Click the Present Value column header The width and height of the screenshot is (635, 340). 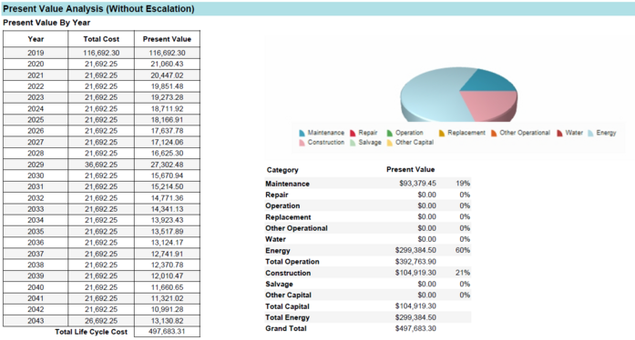tap(167, 39)
